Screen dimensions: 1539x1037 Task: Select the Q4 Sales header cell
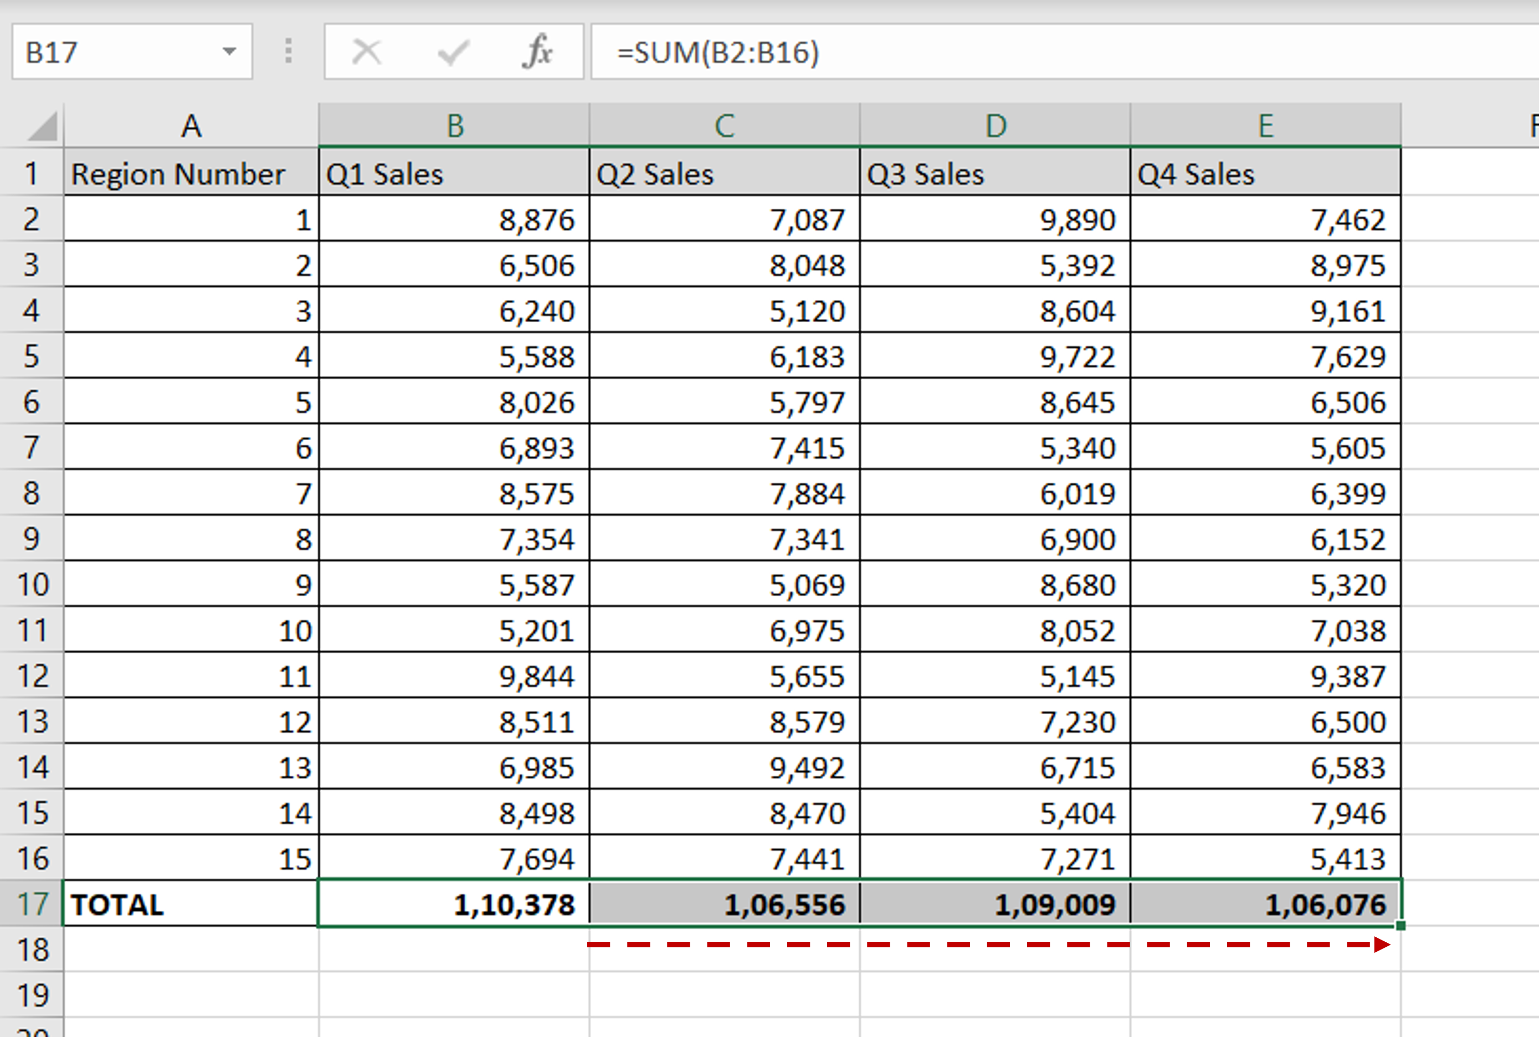pyautogui.click(x=1264, y=173)
